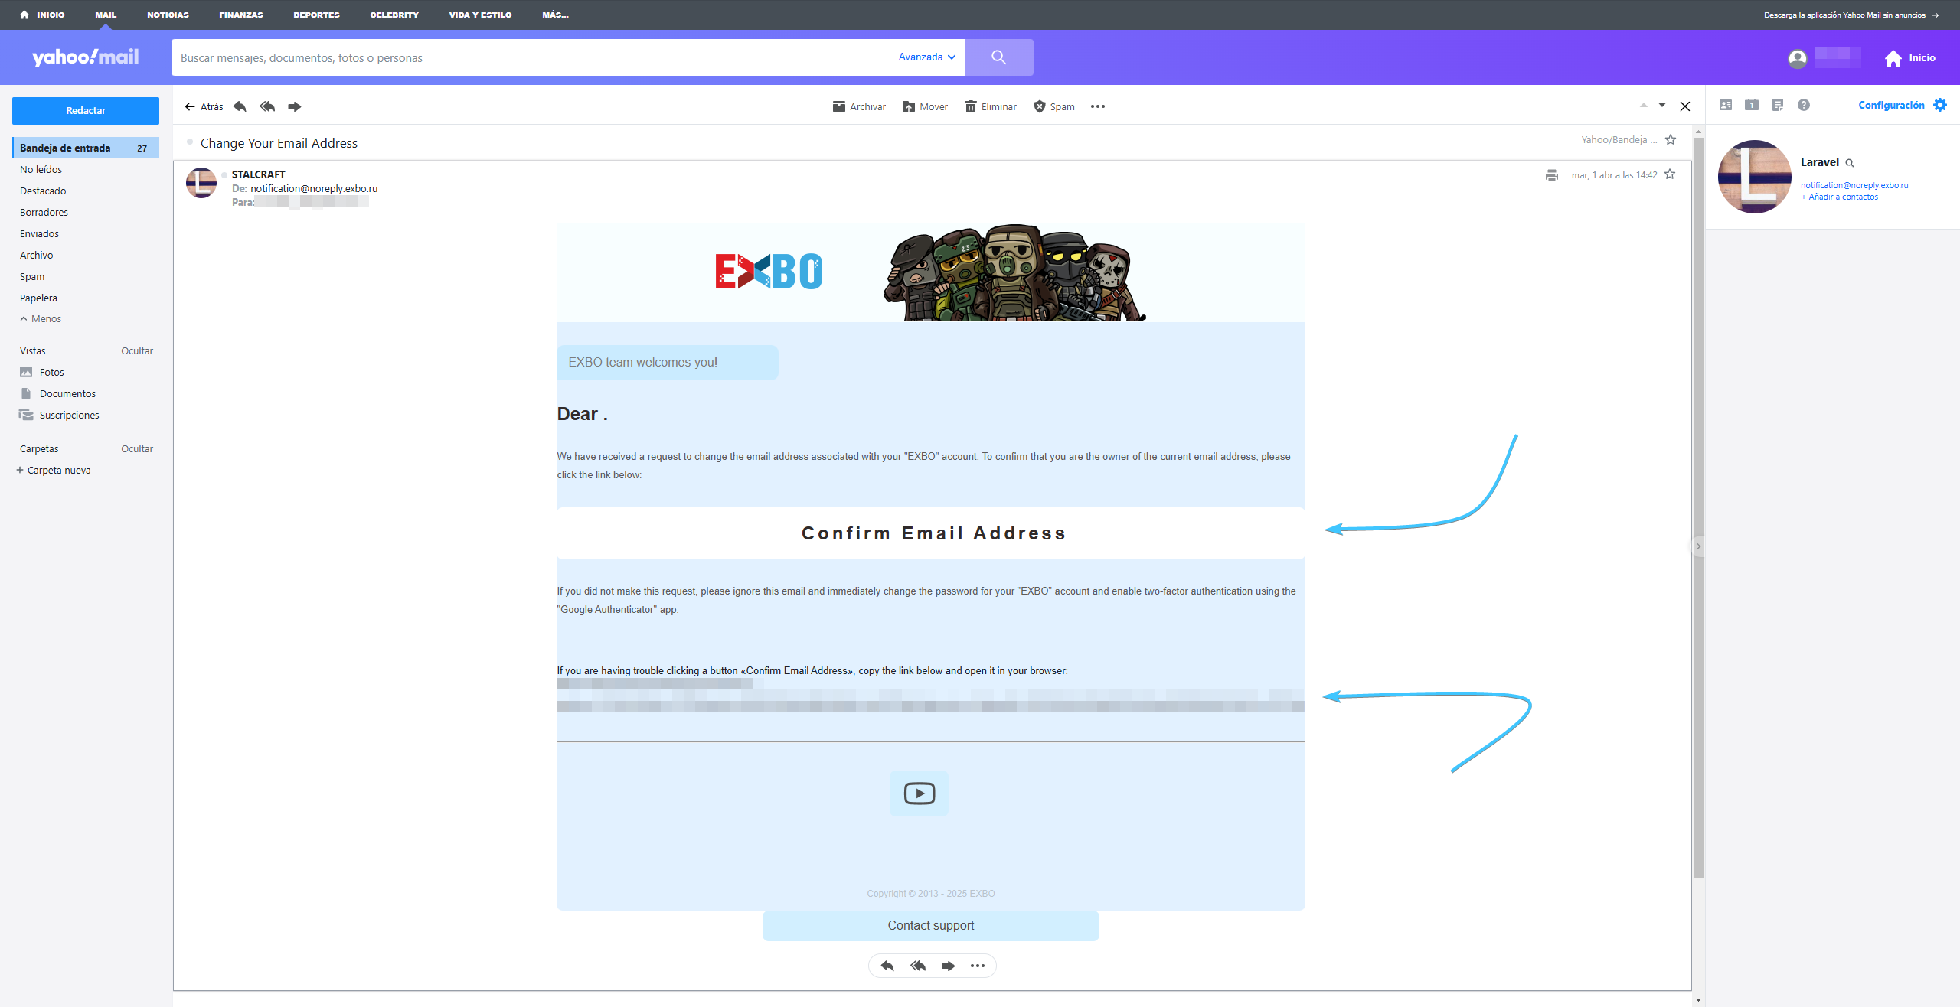
Task: Click Añadir a contactos link
Action: pyautogui.click(x=1839, y=197)
